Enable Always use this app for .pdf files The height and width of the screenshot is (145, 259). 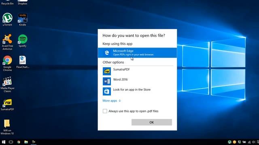(105, 111)
